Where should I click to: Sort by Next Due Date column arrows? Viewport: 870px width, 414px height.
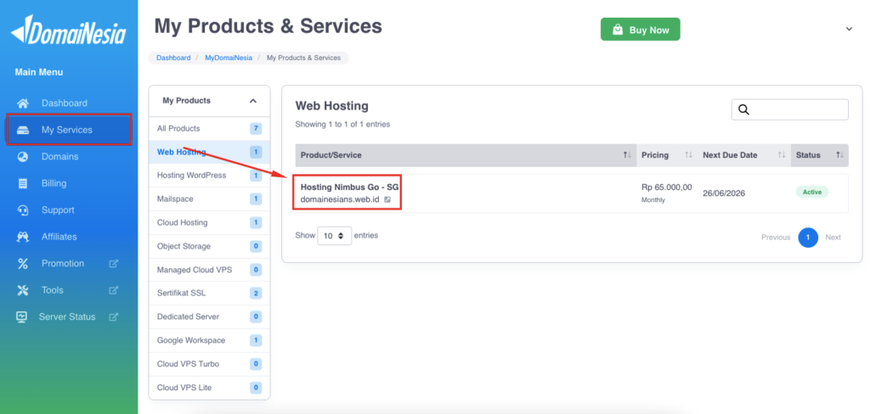[x=782, y=155]
